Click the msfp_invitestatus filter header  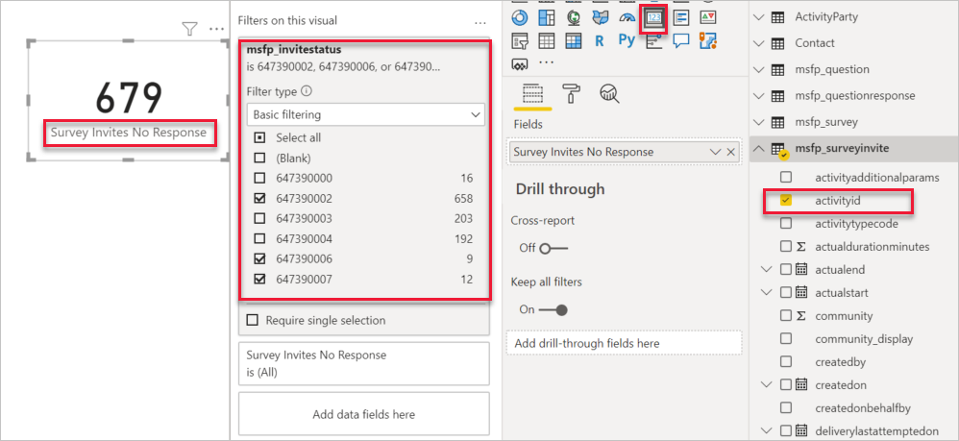294,50
